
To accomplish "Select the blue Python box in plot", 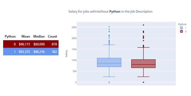I will click(109, 62).
